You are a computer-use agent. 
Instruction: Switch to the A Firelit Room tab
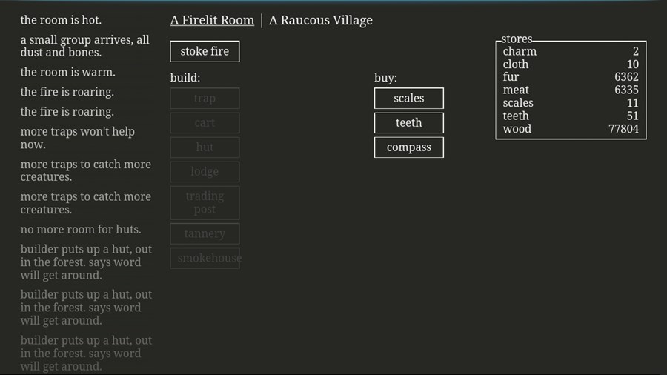(211, 20)
